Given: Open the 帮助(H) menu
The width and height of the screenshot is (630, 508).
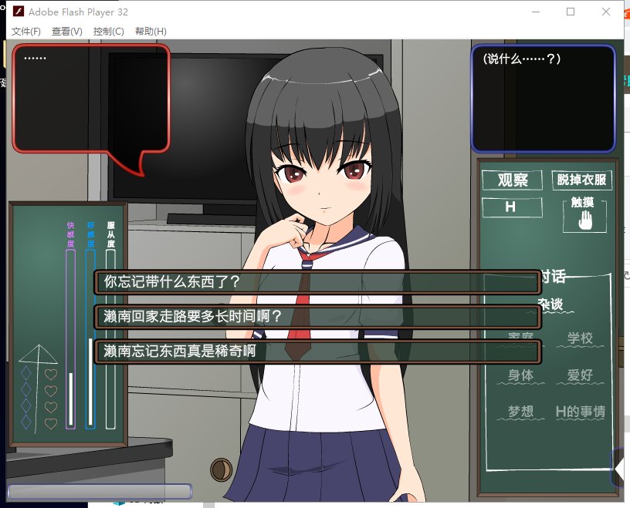Looking at the screenshot, I should 151,32.
